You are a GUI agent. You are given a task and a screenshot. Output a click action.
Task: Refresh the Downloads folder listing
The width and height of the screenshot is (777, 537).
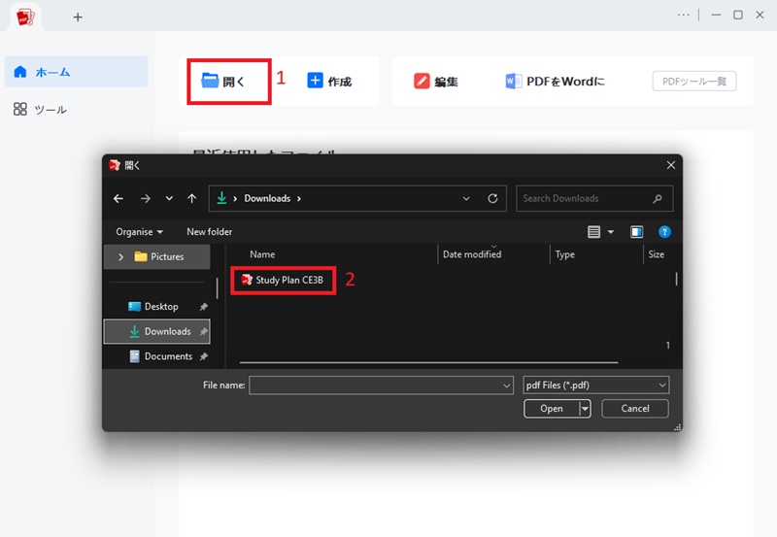tap(492, 198)
